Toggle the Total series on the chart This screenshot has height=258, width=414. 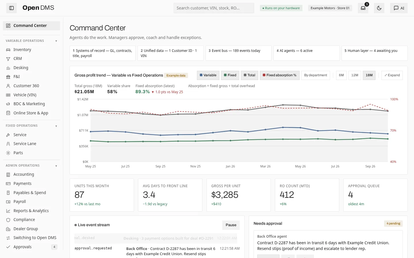249,75
